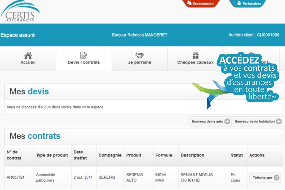Download contract AI1003724 with Télécharger
285x190 pixels.
265,178
